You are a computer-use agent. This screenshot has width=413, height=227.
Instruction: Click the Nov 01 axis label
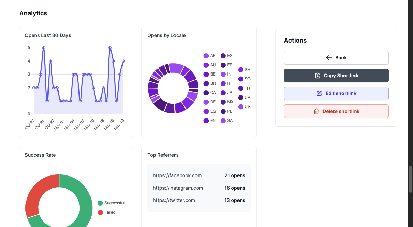pyautogui.click(x=60, y=124)
